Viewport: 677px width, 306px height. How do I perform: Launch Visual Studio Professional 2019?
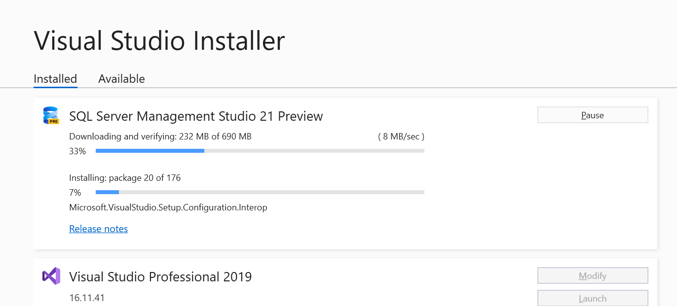(x=592, y=298)
